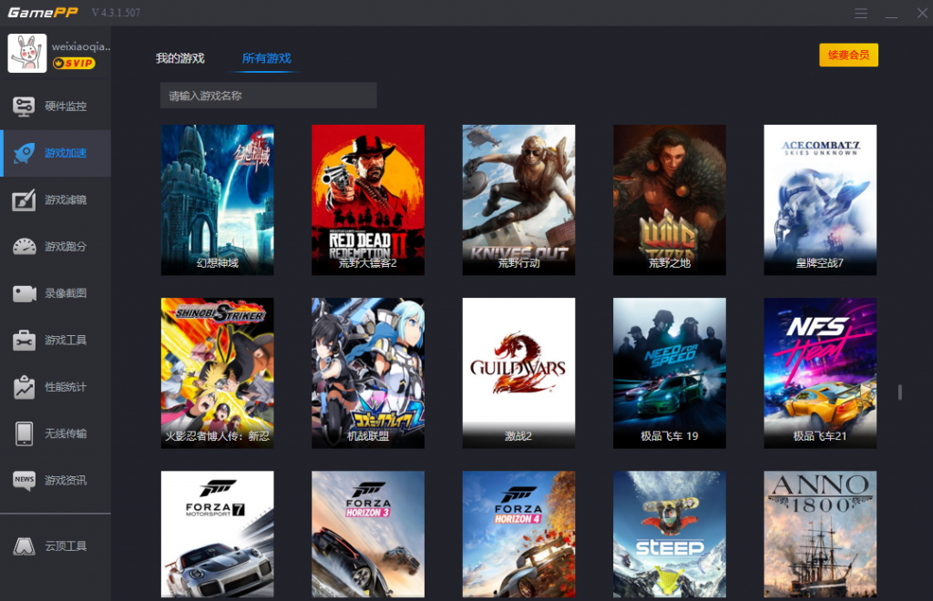Select the 幻想神域 game cover

[x=217, y=199]
